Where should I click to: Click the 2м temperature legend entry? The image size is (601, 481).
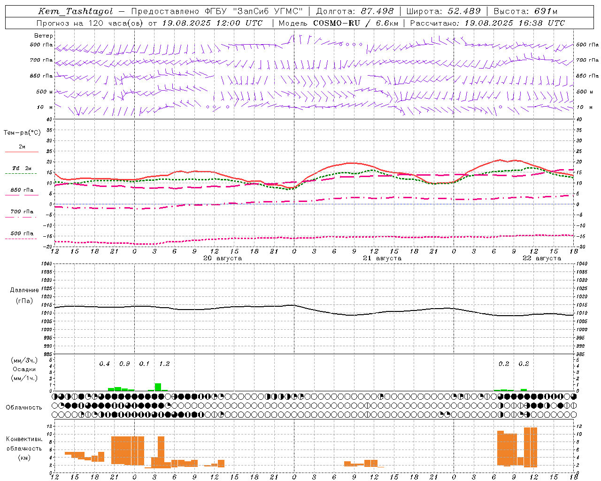click(22, 147)
